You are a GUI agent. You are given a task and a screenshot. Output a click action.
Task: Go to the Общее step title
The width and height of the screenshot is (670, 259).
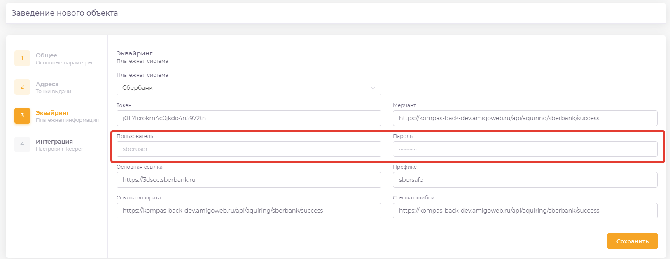click(x=47, y=55)
